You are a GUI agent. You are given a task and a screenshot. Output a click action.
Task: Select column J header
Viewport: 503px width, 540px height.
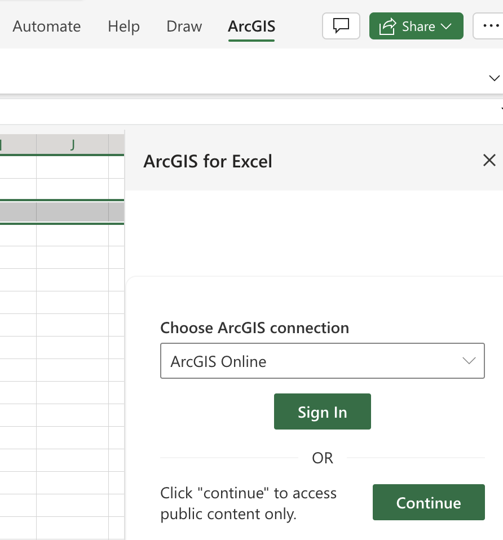click(72, 145)
